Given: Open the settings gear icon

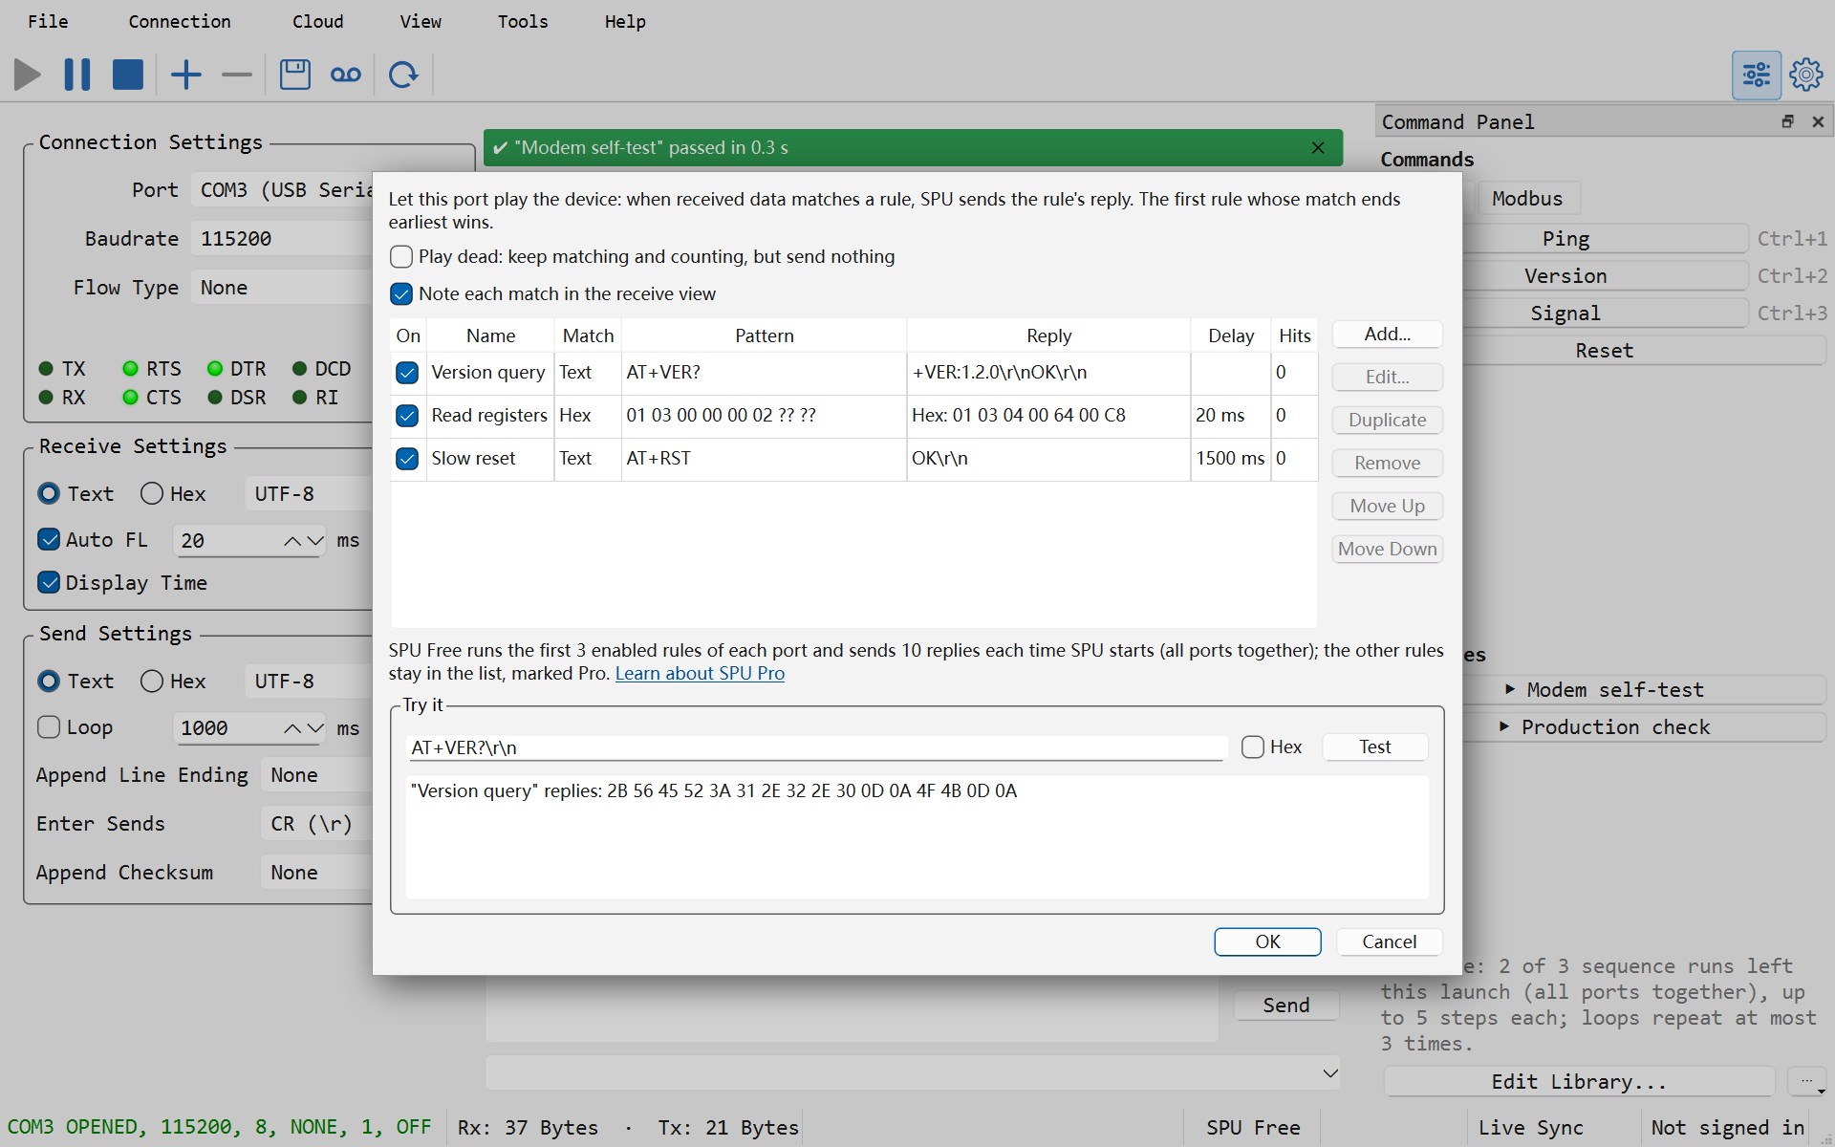Looking at the screenshot, I should pyautogui.click(x=1805, y=75).
